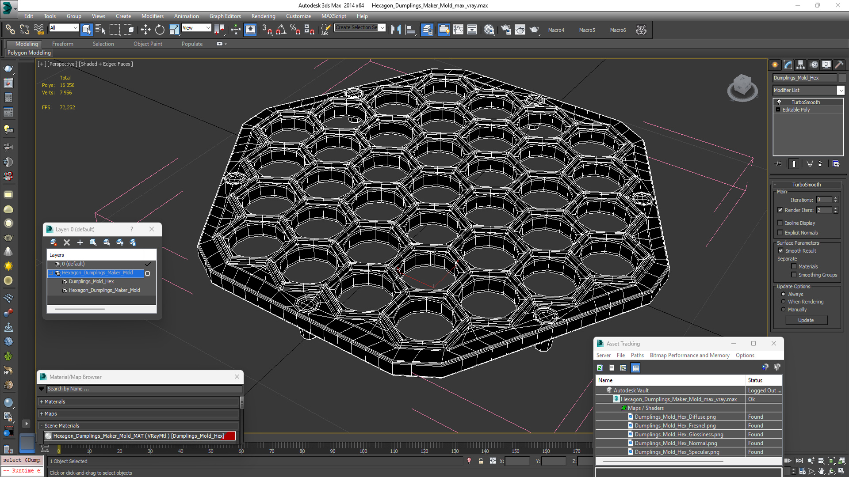This screenshot has height=477, width=849.
Task: Enable Isoline Display checkbox
Action: tap(780, 223)
